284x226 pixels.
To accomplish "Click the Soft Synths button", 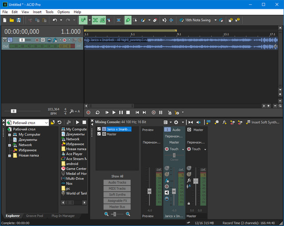I will 118,195.
